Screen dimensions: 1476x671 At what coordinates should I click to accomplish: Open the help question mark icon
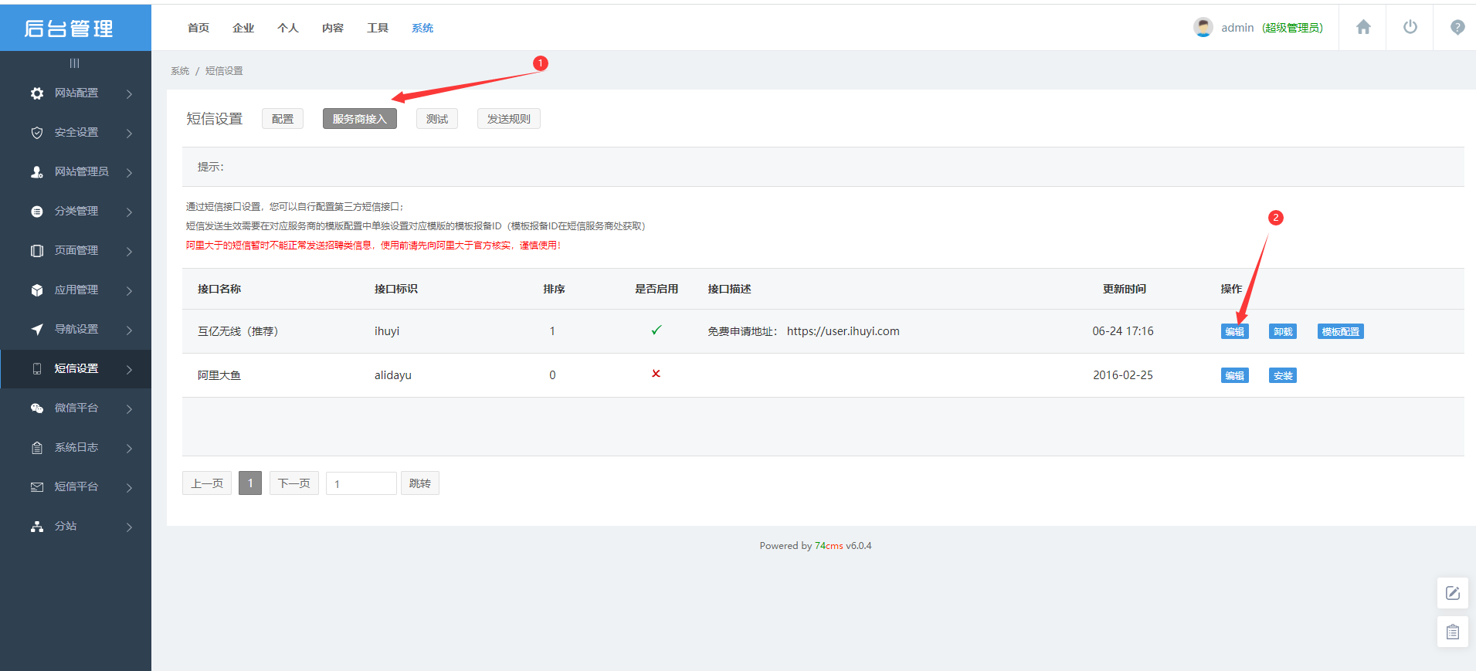1457,28
